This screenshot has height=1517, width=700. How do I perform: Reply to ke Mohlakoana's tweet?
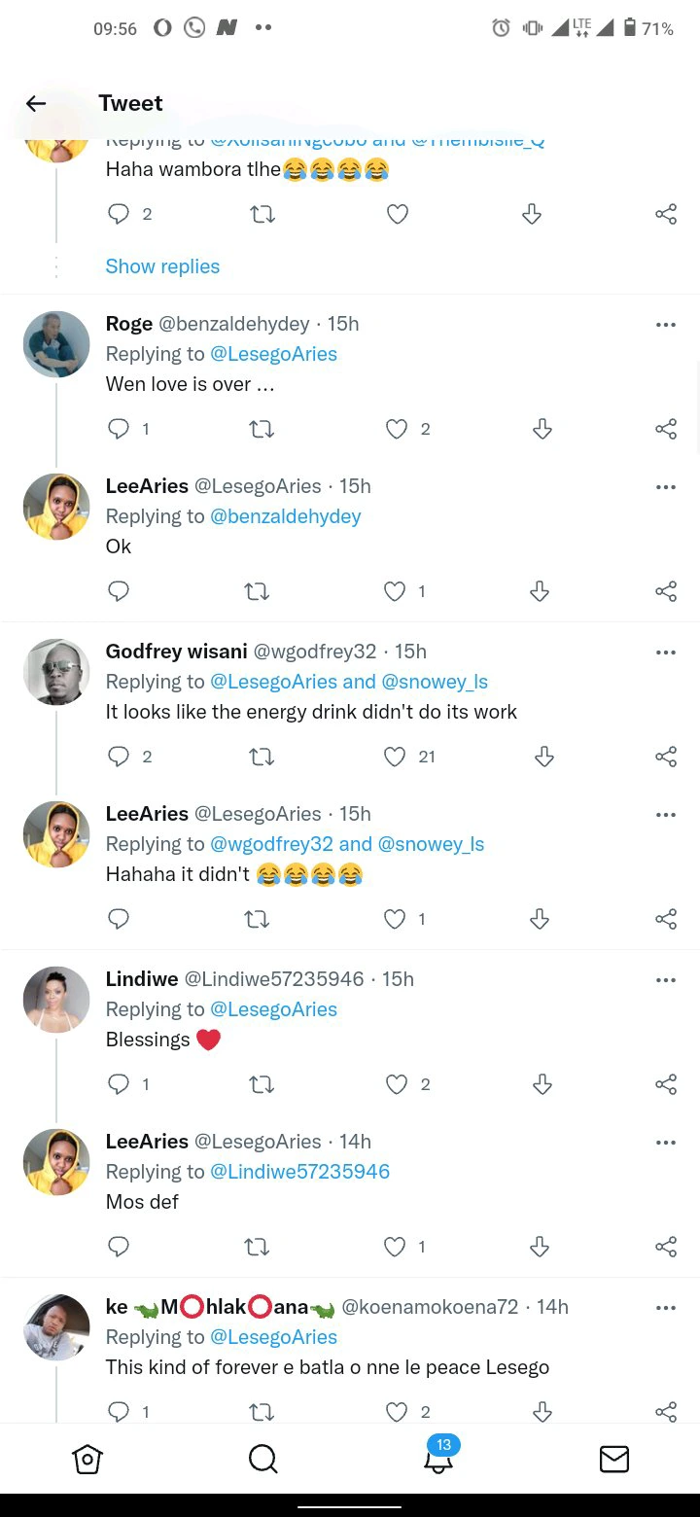118,1412
